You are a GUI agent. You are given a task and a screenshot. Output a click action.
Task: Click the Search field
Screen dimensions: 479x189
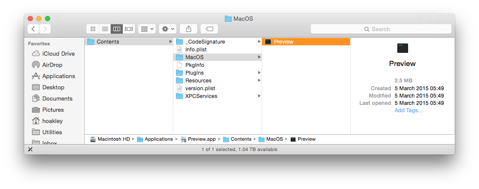click(380, 29)
